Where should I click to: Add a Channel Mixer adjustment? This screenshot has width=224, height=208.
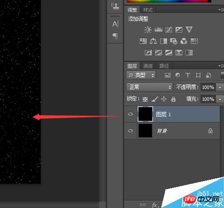pyautogui.click(x=184, y=41)
